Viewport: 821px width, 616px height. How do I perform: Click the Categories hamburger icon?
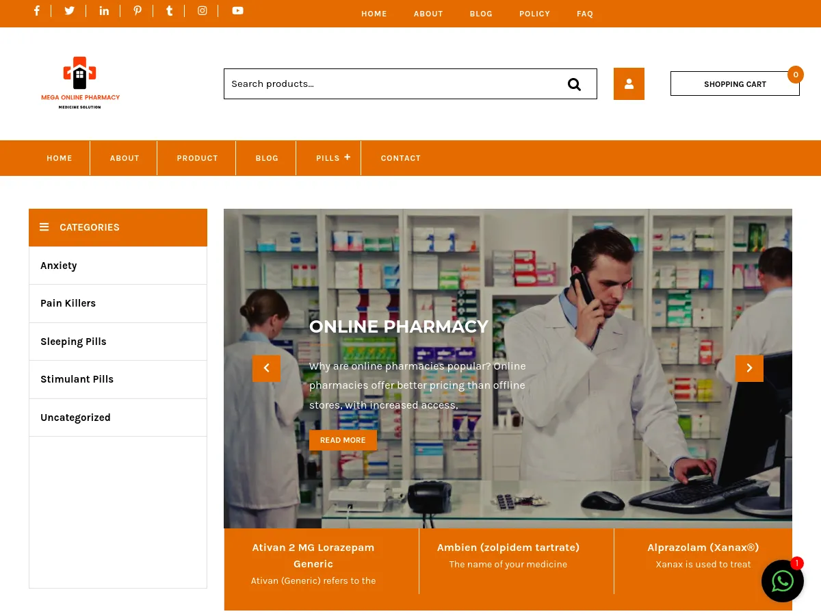point(44,227)
